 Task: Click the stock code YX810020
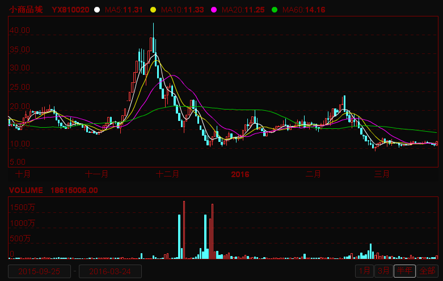tap(70, 10)
